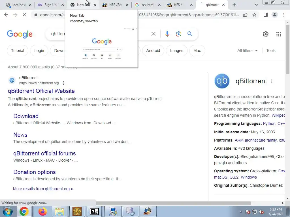
Task: Open Chrome from the taskbar
Action: click(24, 211)
